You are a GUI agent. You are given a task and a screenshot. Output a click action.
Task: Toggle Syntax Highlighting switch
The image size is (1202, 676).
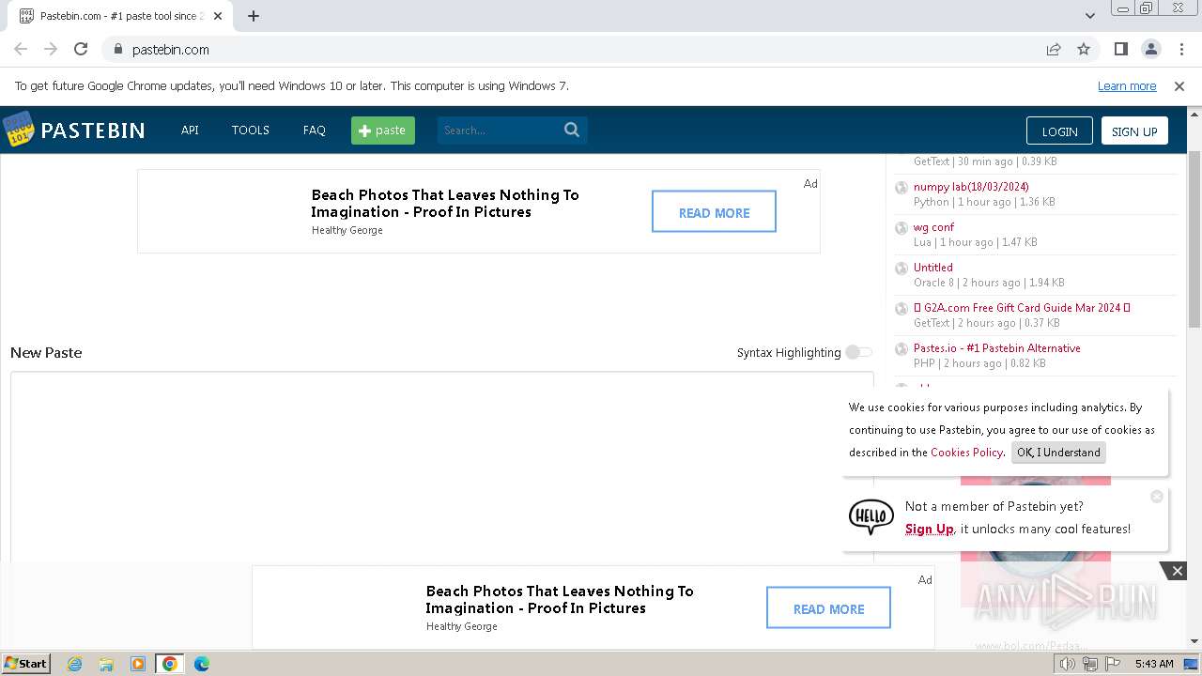(858, 352)
